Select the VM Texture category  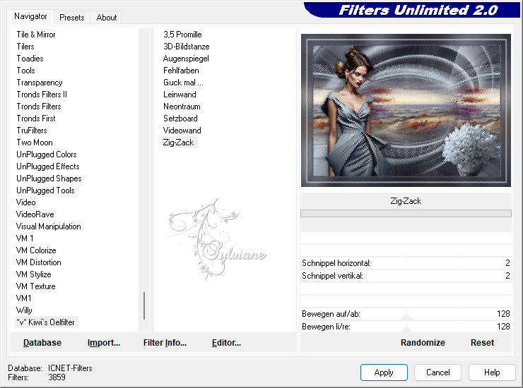click(35, 286)
